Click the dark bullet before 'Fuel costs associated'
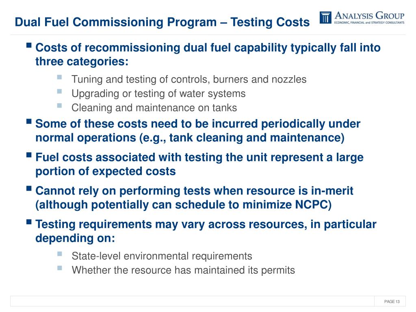 pos(29,155)
